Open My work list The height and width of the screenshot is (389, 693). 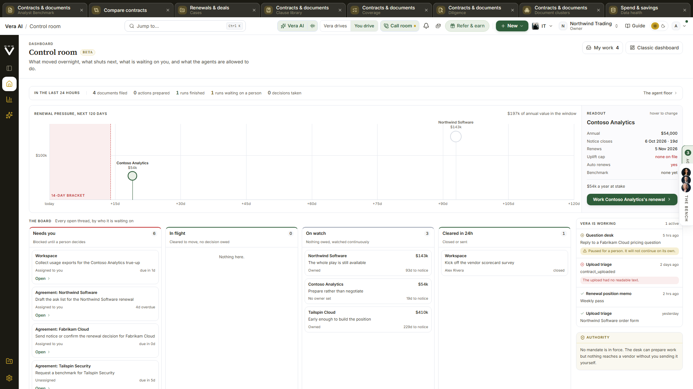[x=602, y=48]
